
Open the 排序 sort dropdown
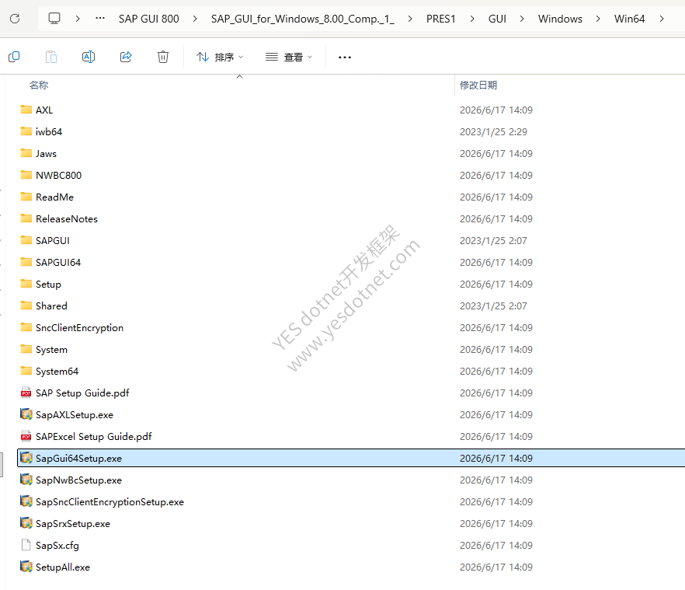click(220, 57)
